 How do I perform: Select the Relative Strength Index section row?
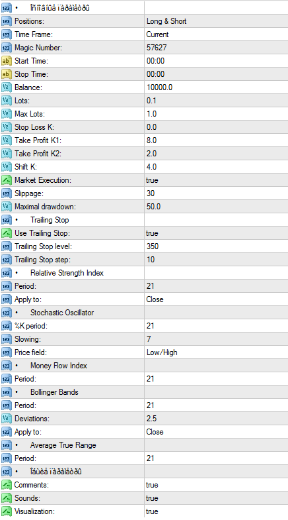tap(144, 273)
